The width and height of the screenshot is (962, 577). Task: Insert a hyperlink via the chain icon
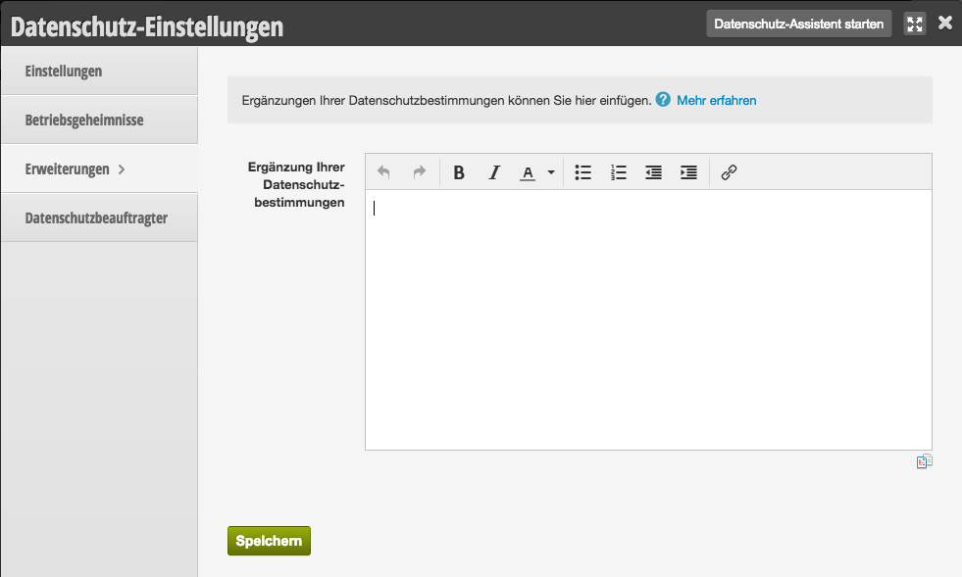tap(729, 173)
